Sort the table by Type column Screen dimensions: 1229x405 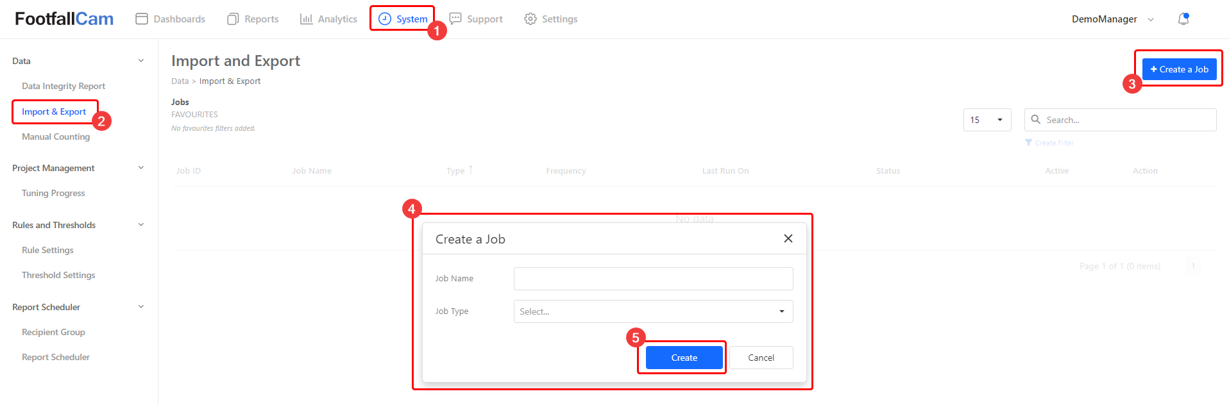[x=456, y=171]
